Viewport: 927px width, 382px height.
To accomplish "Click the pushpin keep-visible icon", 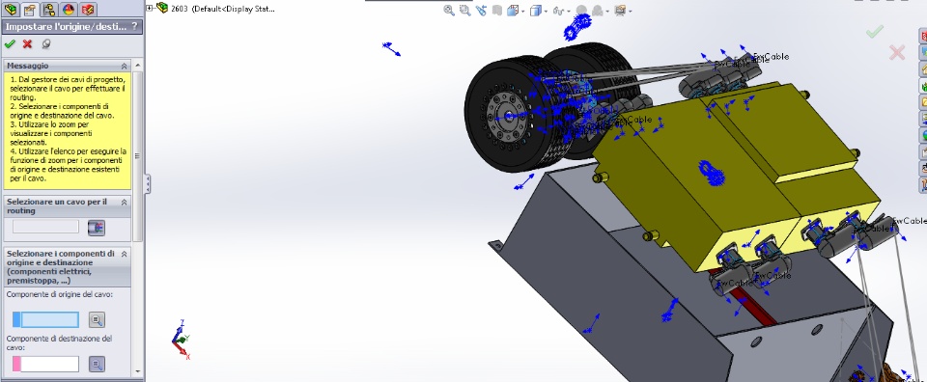I will click(x=46, y=43).
